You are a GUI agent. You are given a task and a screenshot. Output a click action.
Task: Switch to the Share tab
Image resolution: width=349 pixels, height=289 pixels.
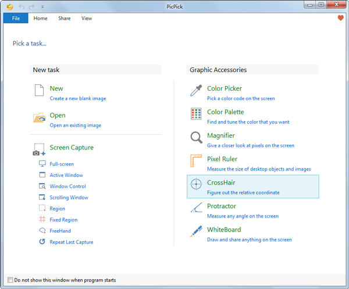pyautogui.click(x=65, y=18)
